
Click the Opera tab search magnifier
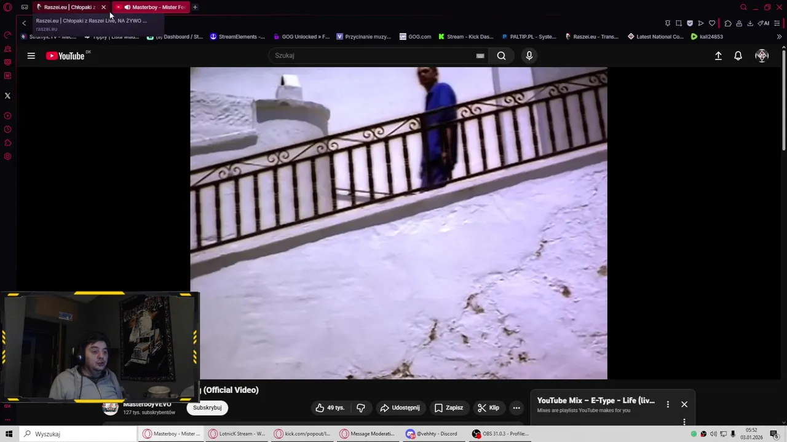tap(743, 7)
